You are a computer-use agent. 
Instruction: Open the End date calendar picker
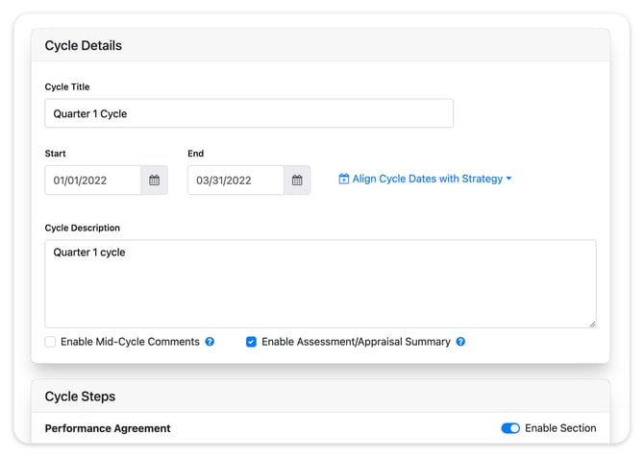[297, 180]
